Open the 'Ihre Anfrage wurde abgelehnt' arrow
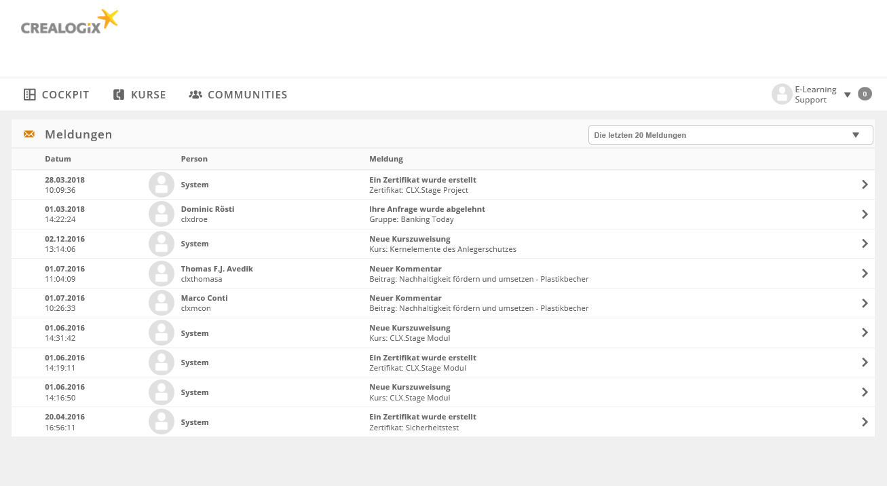 865,214
